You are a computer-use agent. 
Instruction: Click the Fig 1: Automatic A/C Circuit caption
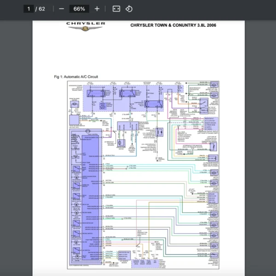(x=76, y=76)
